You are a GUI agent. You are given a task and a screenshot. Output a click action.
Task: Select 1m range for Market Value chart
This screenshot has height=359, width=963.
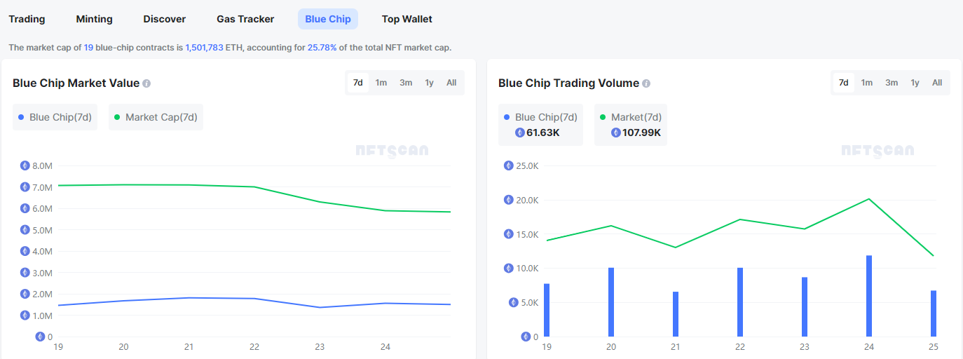[x=381, y=83]
